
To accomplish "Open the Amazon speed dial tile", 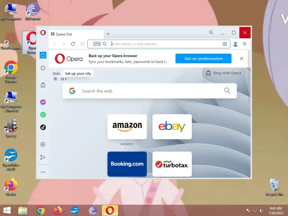I will [127, 127].
